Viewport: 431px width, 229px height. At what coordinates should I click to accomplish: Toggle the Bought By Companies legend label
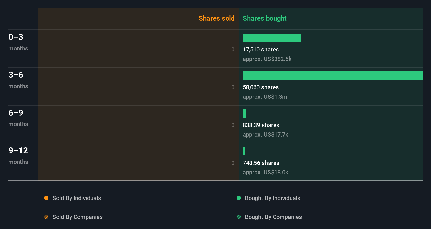tap(273, 217)
